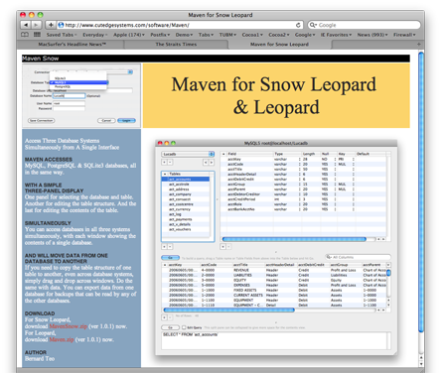Click the field list horizontal scrollbar
Viewport: 441px width, 373px height.
click(294, 239)
